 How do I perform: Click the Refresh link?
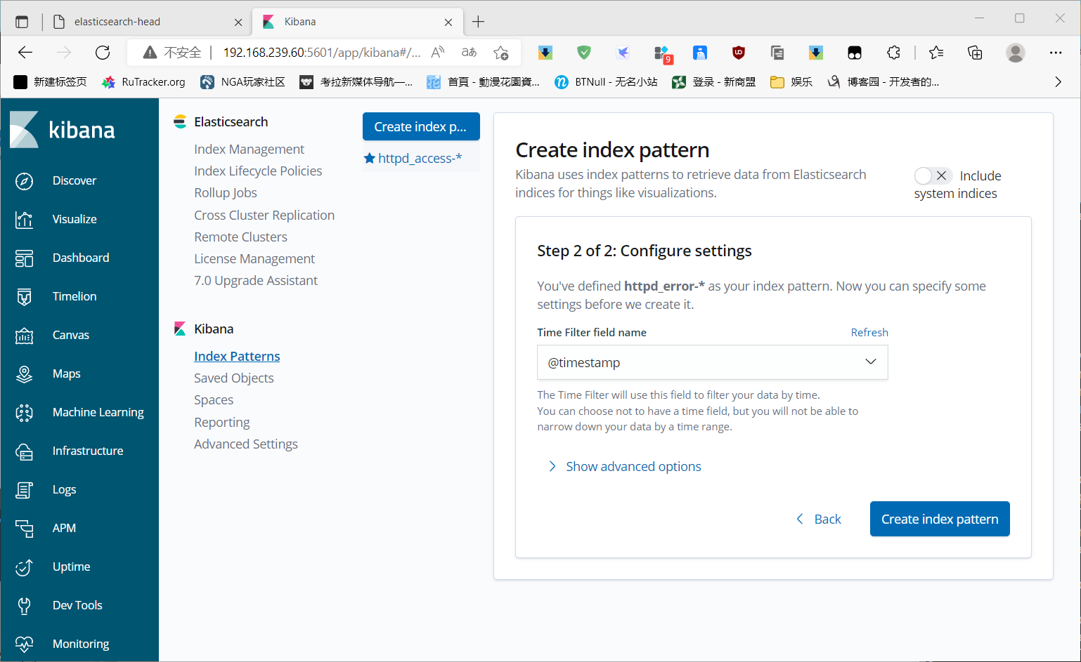click(869, 332)
